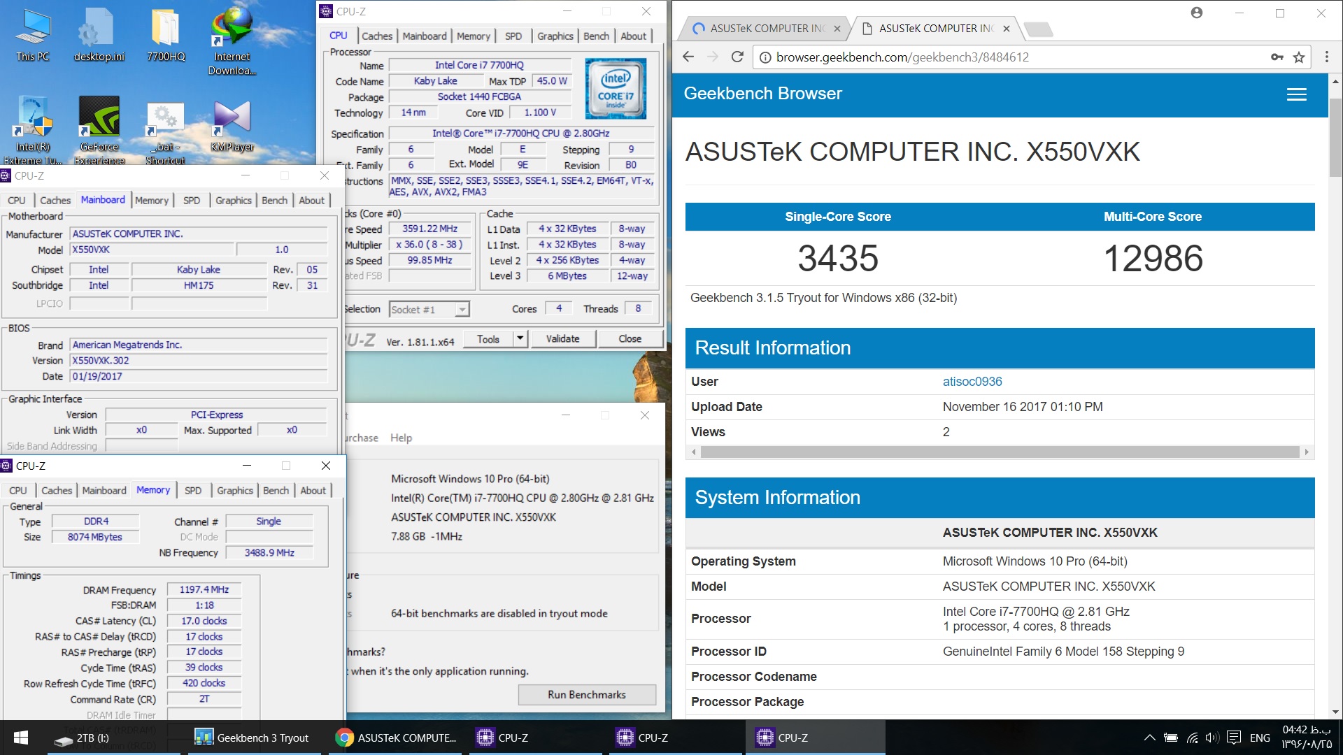Click ENG language indicator in taskbar

tap(1260, 738)
